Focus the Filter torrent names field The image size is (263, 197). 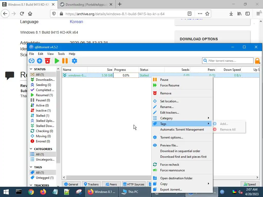[228, 61]
